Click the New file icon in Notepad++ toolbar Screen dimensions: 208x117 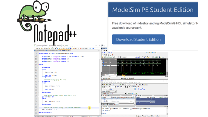point(35,48)
